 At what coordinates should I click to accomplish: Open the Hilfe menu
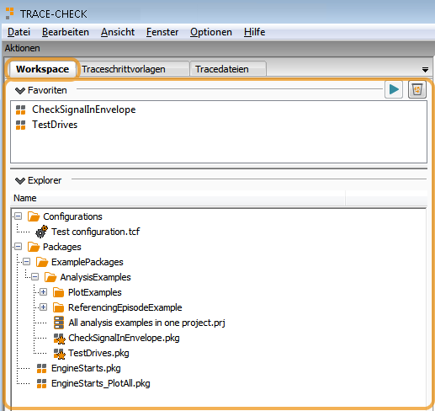click(254, 32)
